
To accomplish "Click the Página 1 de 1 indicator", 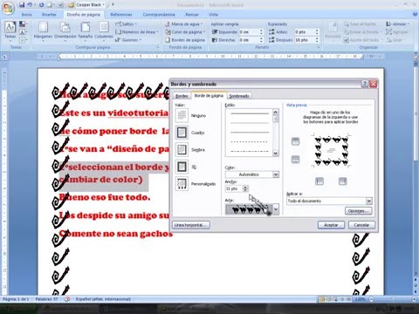I will point(16,299).
